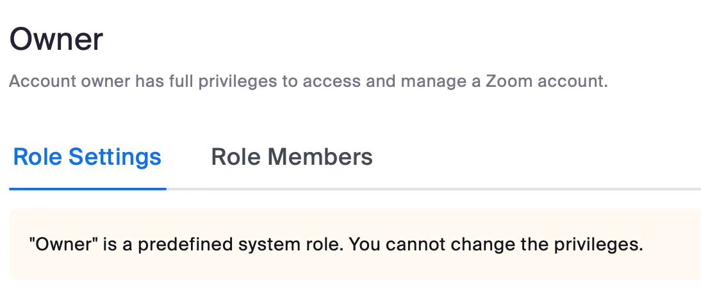Click the blue underline beneath Role Settings
The width and height of the screenshot is (701, 290).
click(x=88, y=188)
